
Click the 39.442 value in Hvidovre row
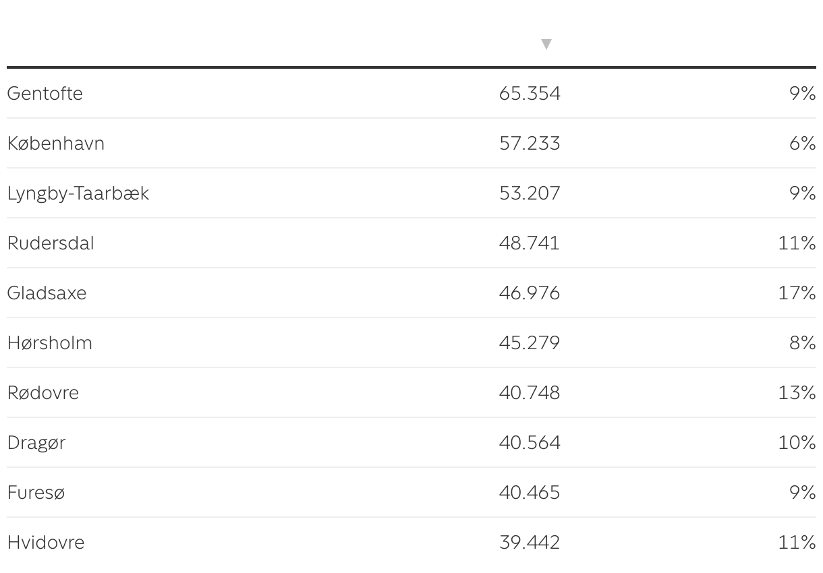[x=530, y=542]
